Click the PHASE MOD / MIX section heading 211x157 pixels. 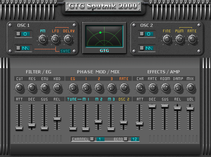tap(98, 72)
